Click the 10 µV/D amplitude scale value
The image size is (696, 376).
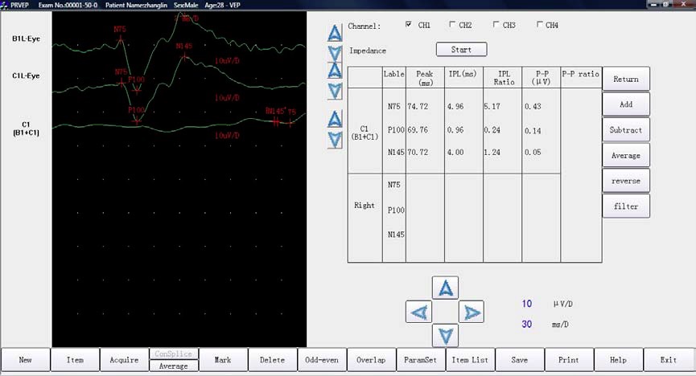click(x=527, y=304)
